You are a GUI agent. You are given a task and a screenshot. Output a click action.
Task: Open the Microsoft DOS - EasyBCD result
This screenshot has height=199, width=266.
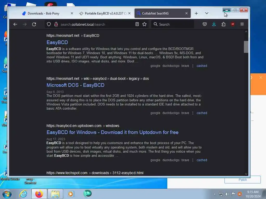pos(75,85)
